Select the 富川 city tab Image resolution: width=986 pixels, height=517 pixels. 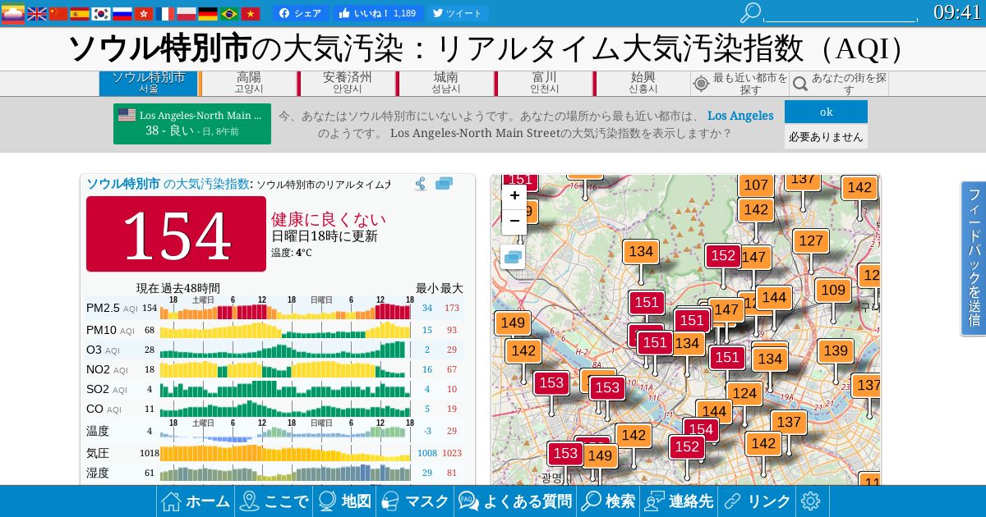[x=545, y=83]
